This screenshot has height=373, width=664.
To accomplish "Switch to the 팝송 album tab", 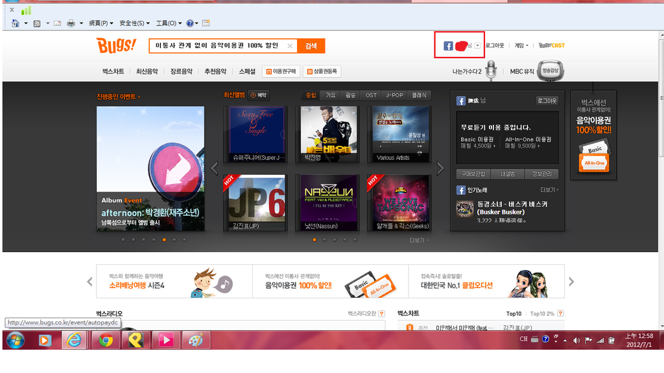I will [351, 96].
